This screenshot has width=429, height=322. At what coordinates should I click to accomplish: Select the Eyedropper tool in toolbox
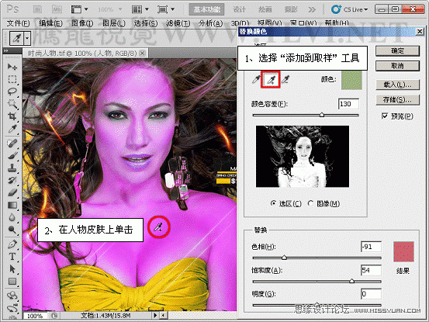coord(12,129)
